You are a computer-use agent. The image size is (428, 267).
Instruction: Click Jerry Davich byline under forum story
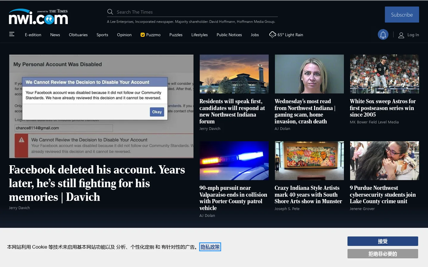click(x=210, y=129)
